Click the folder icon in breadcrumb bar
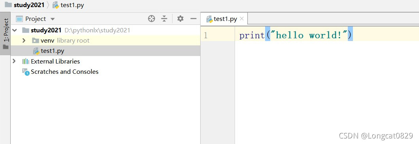This screenshot has width=419, height=144. 8,4
